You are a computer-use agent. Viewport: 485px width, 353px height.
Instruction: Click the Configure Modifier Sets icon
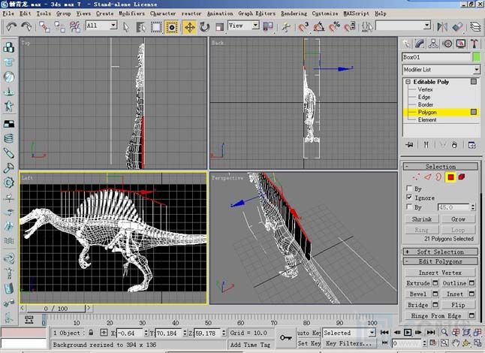[x=472, y=145]
